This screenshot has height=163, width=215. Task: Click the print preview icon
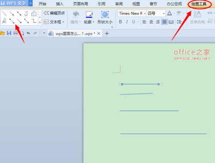click(22, 33)
